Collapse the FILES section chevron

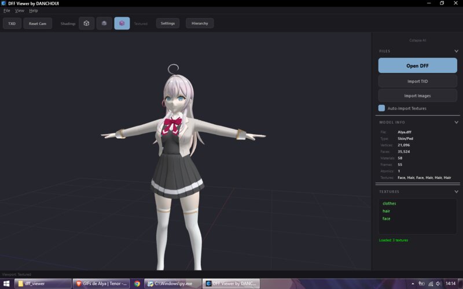[x=456, y=51]
